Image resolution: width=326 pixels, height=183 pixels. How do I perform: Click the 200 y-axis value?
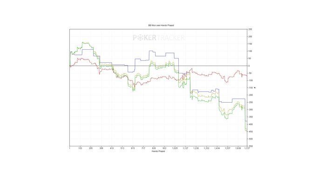[x=250, y=37]
